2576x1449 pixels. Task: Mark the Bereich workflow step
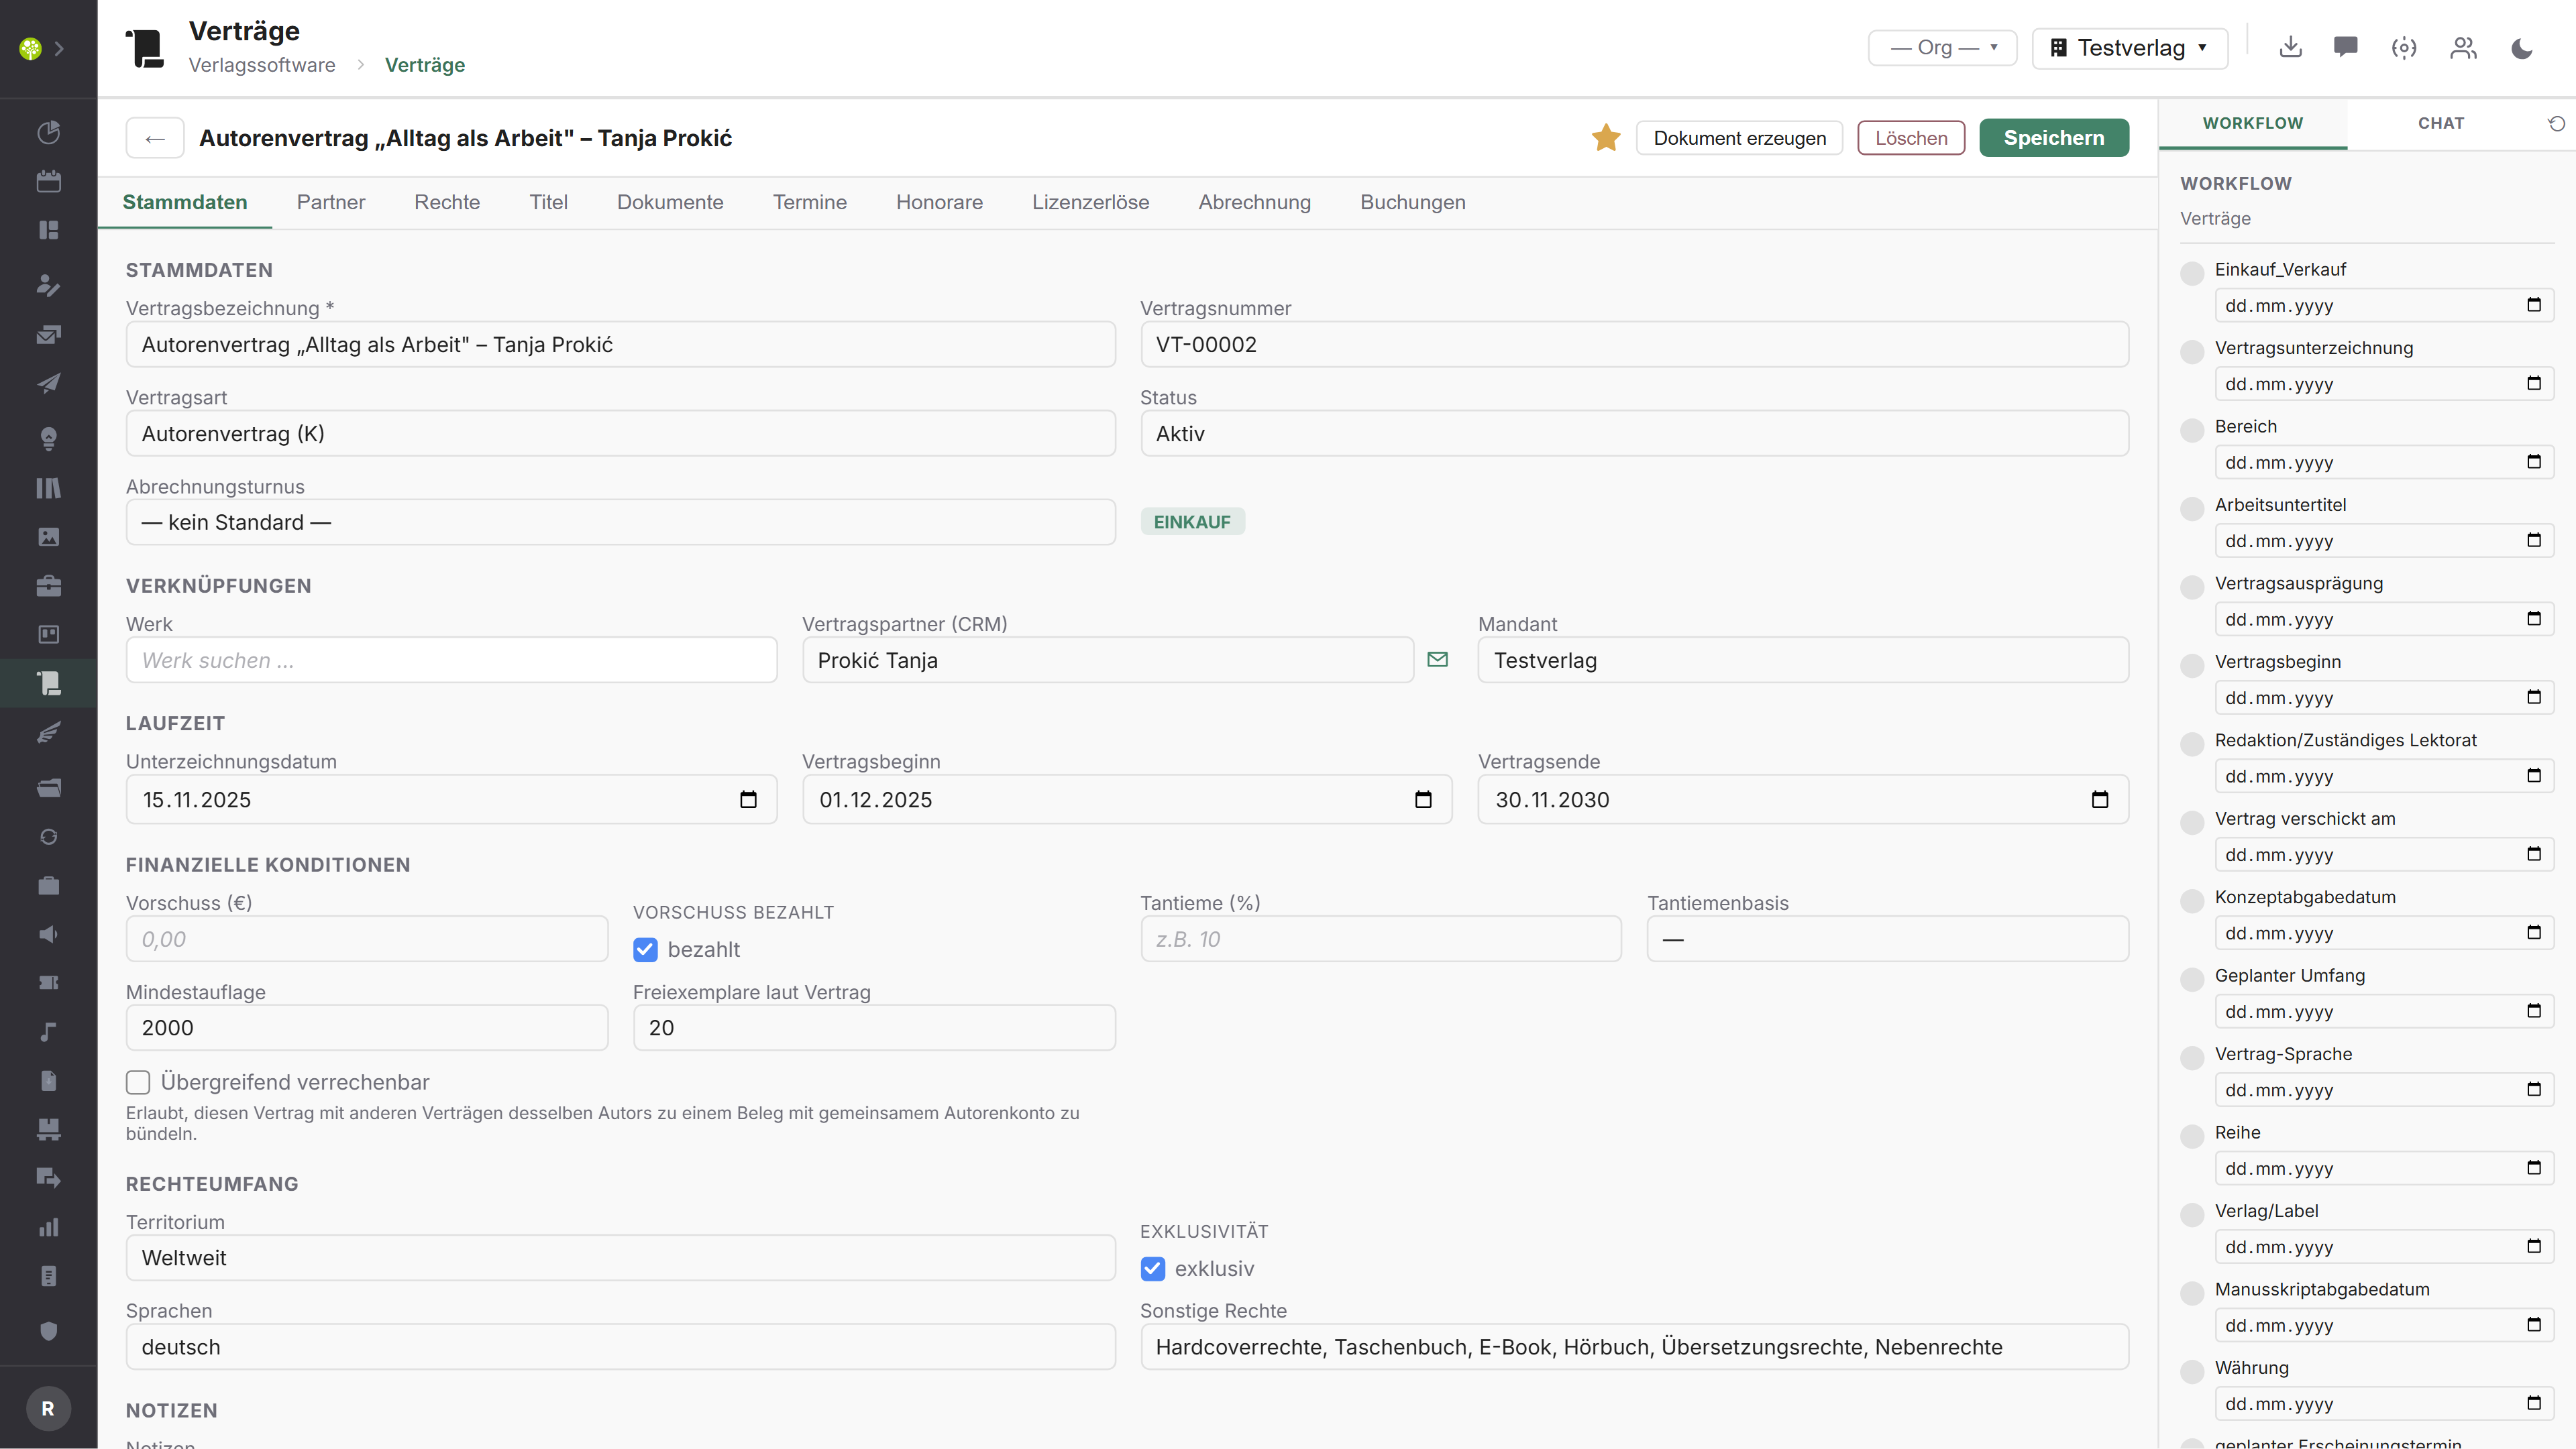click(2192, 430)
